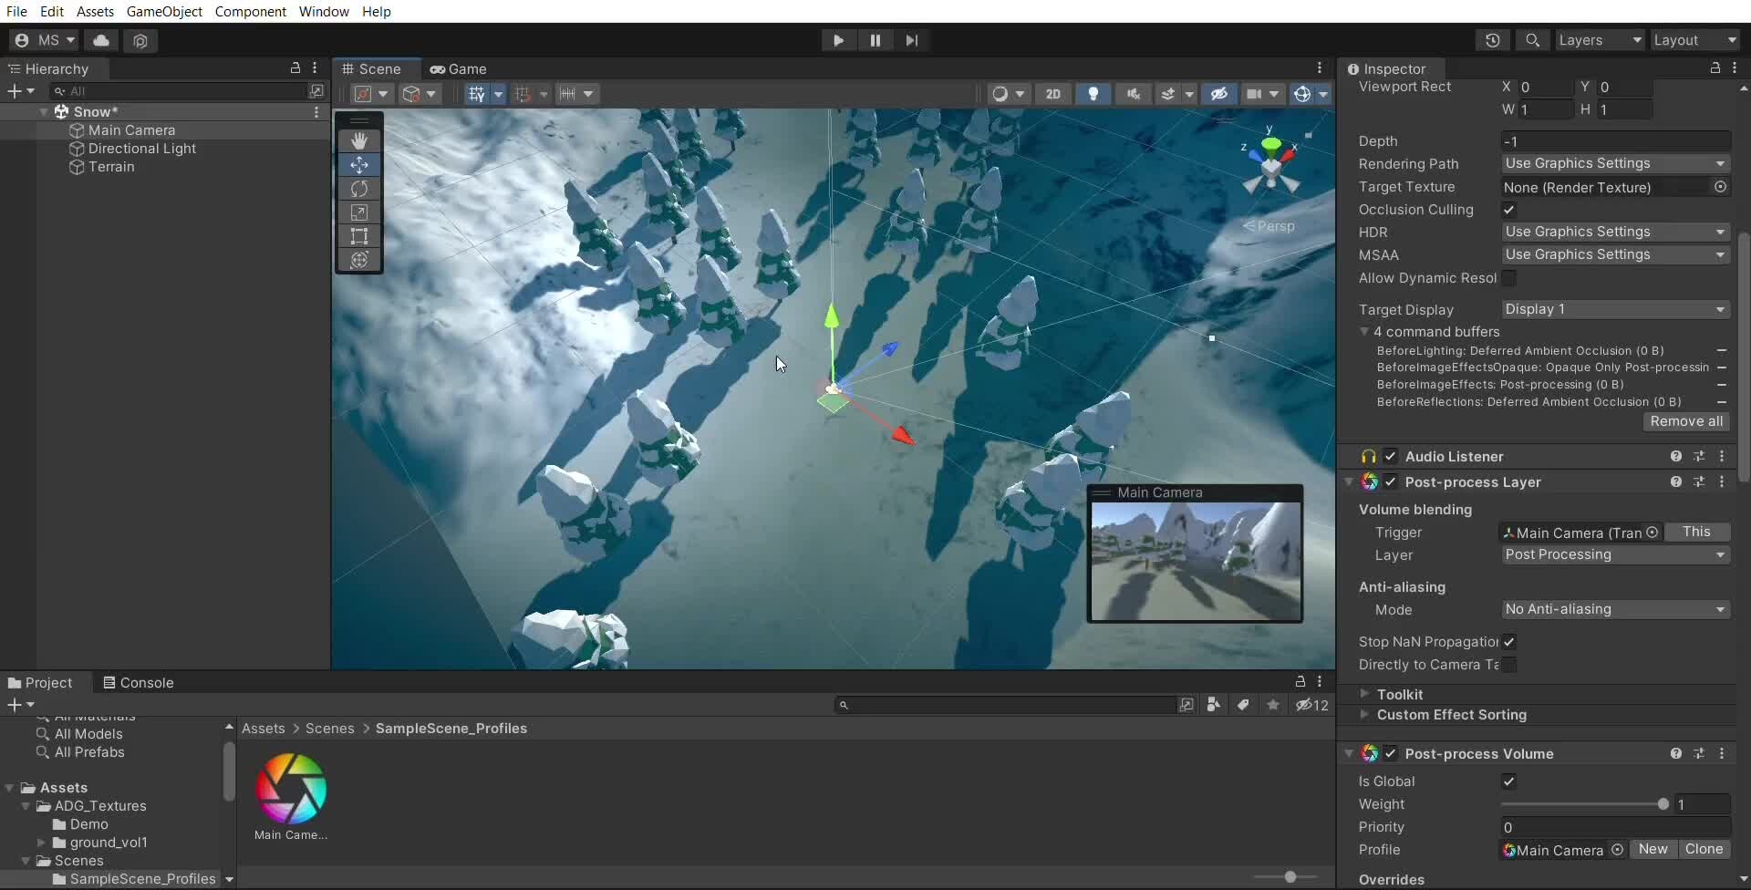This screenshot has width=1751, height=890.
Task: Select the Scale tool
Action: tap(359, 212)
